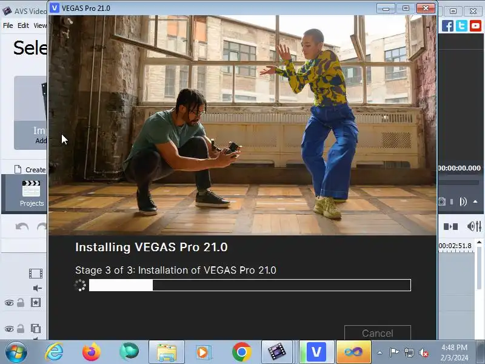Click the Undo arrow in AVS editor
The width and height of the screenshot is (485, 364).
(x=22, y=227)
